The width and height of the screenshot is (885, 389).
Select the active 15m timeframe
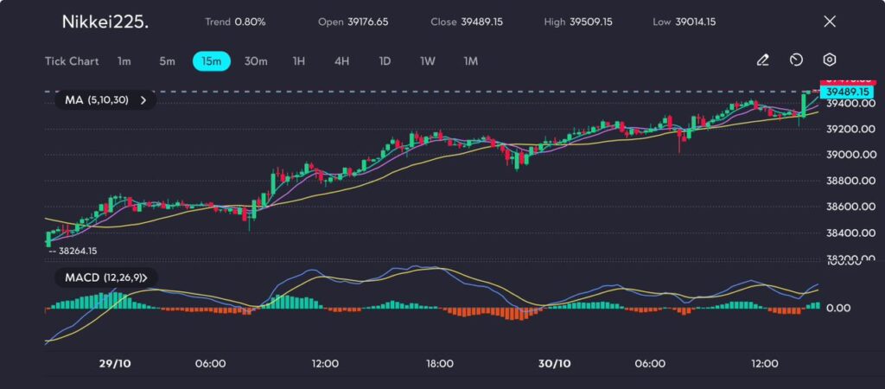pos(211,61)
